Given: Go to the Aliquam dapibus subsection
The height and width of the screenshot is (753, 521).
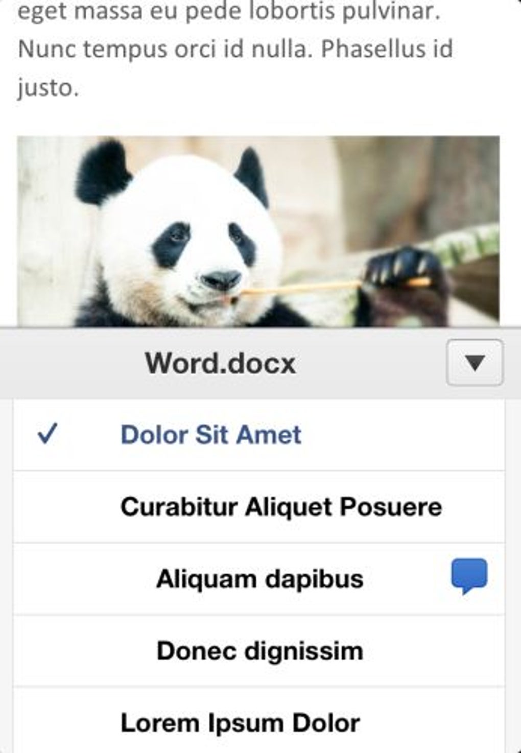Looking at the screenshot, I should [259, 579].
